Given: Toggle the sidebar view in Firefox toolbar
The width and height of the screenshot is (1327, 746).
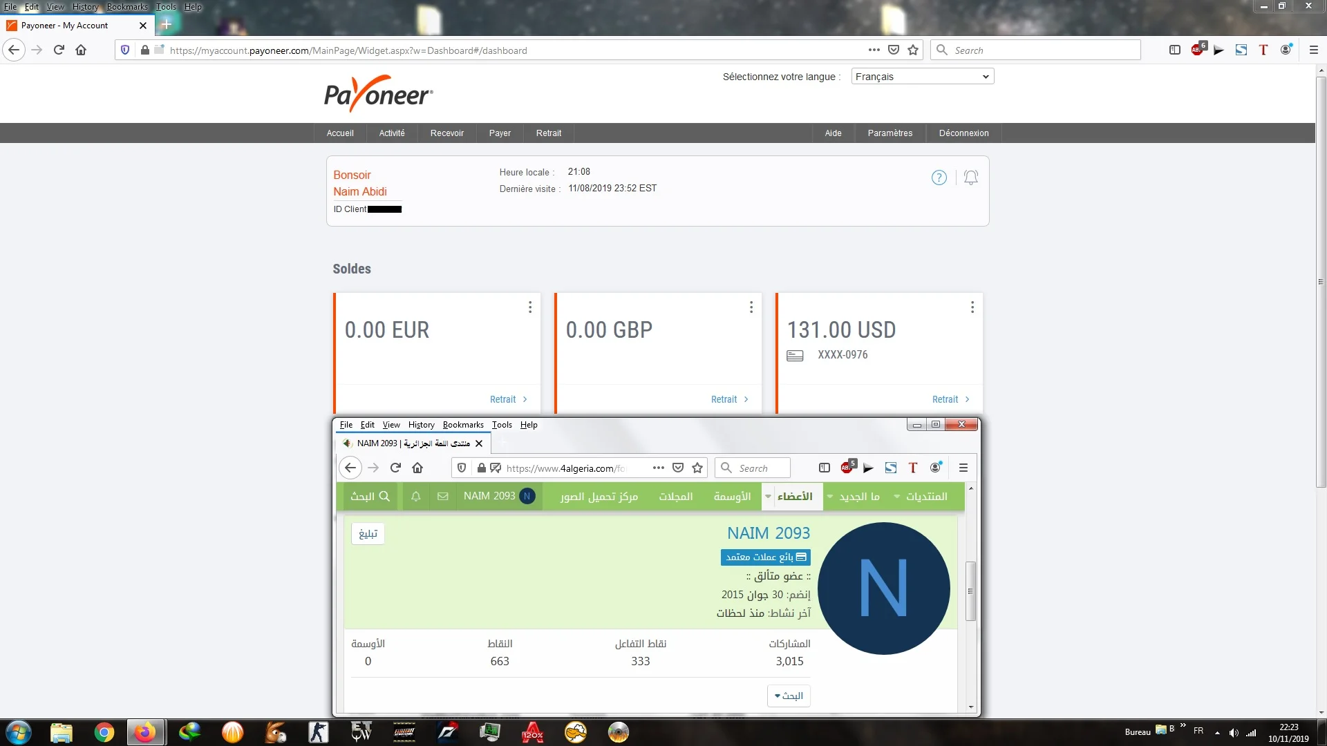Looking at the screenshot, I should (1174, 50).
